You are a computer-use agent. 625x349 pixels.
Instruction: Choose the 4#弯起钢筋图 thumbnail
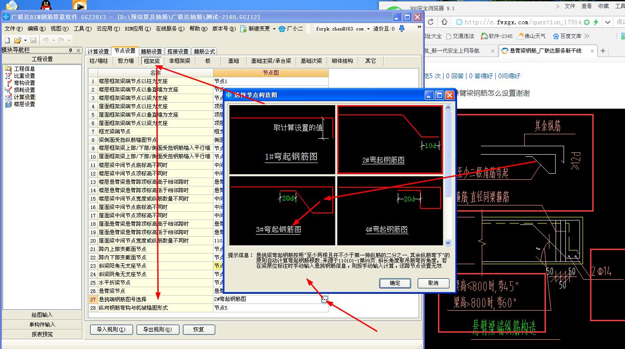coord(390,210)
